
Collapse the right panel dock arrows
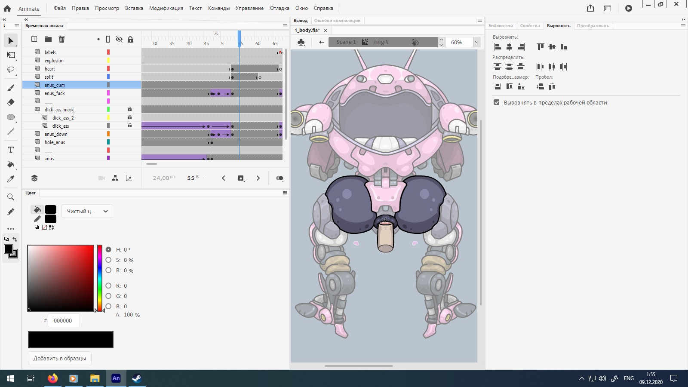pyautogui.click(x=683, y=19)
